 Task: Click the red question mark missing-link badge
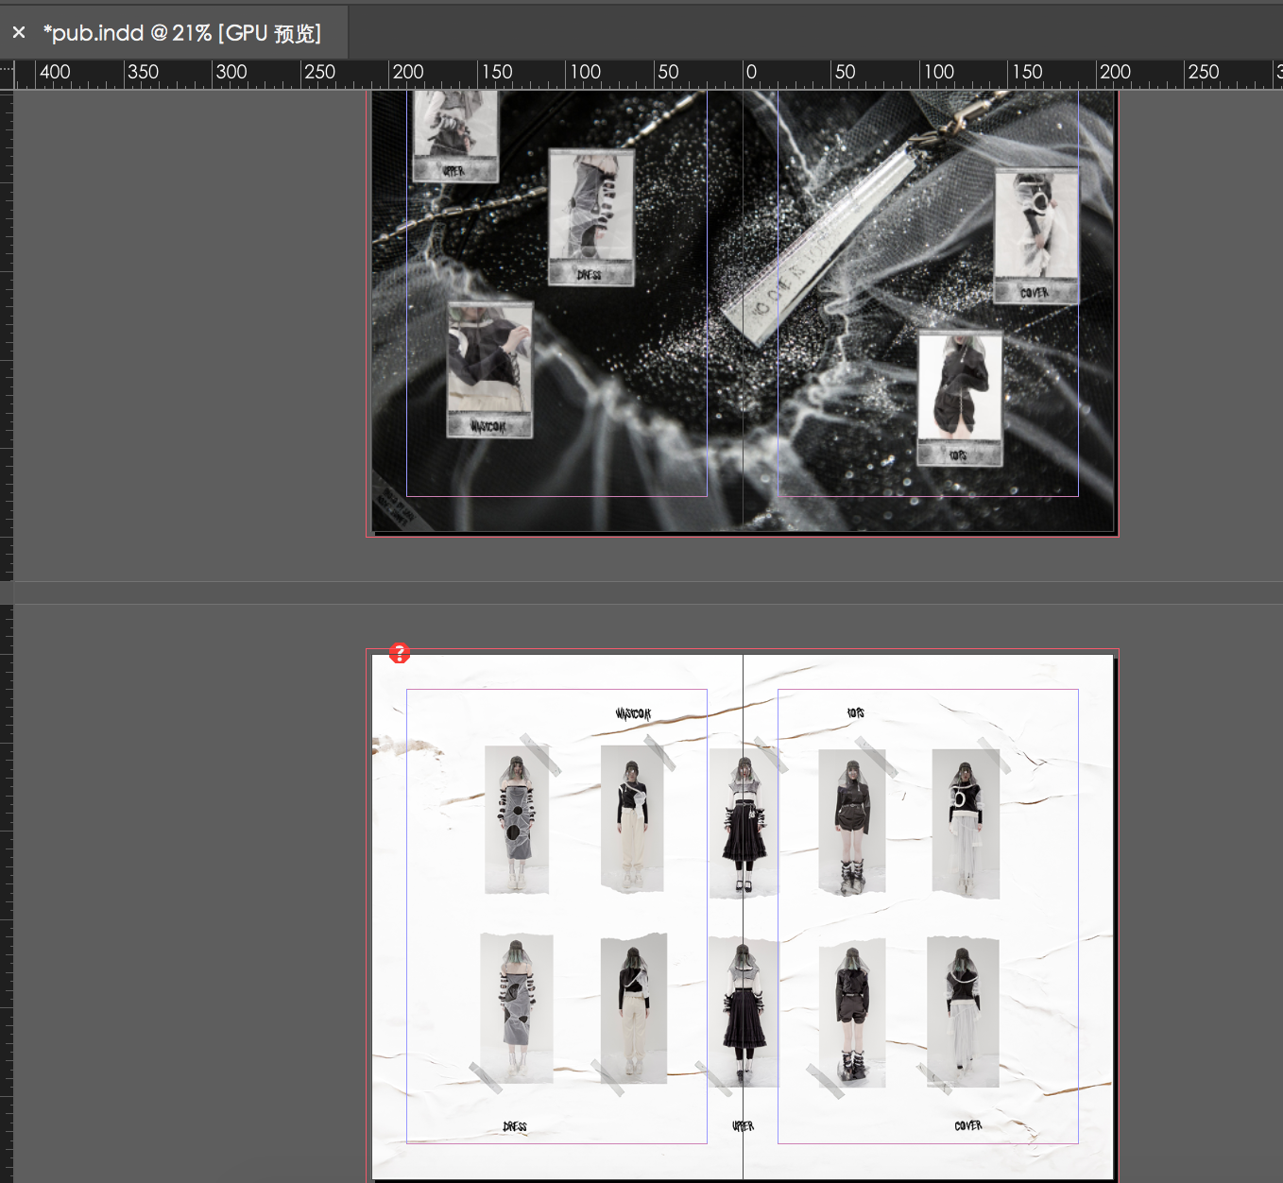pos(400,653)
